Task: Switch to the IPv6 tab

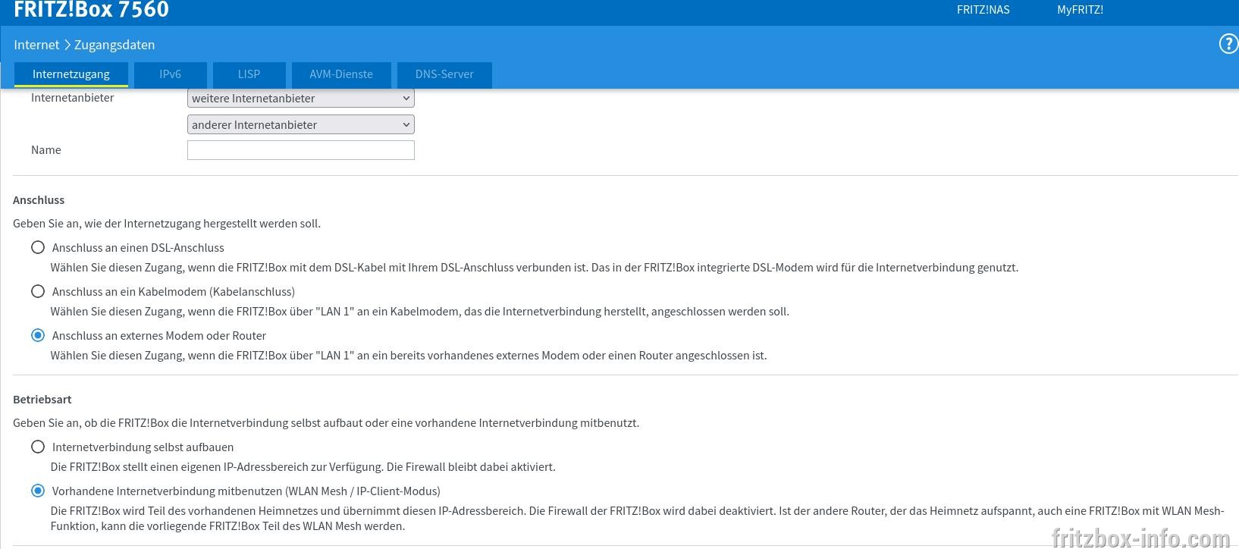Action: [171, 74]
